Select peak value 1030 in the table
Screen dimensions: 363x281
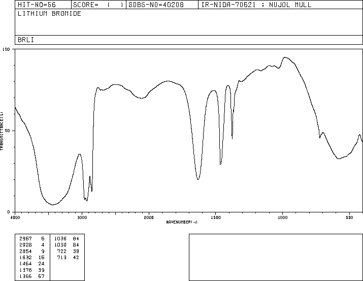[x=60, y=244]
